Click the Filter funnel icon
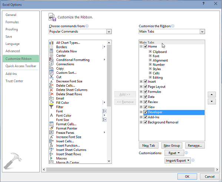 (x=52, y=107)
